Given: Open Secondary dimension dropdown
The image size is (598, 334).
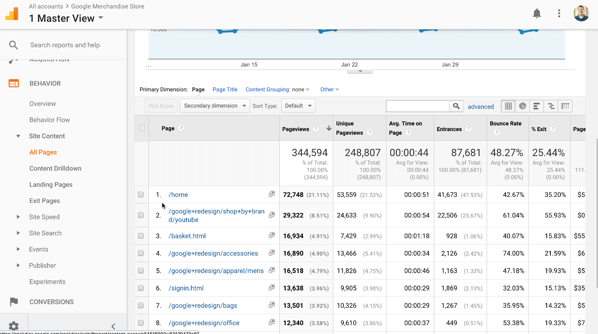Looking at the screenshot, I should [x=215, y=106].
